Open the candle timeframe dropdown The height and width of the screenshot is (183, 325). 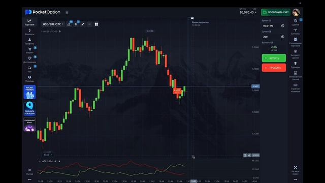(48, 155)
